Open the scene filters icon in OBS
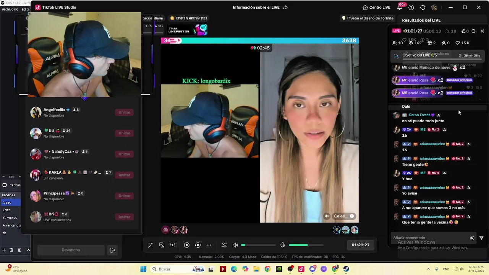 (x=19, y=250)
